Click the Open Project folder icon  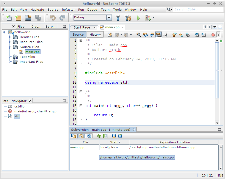28,18
